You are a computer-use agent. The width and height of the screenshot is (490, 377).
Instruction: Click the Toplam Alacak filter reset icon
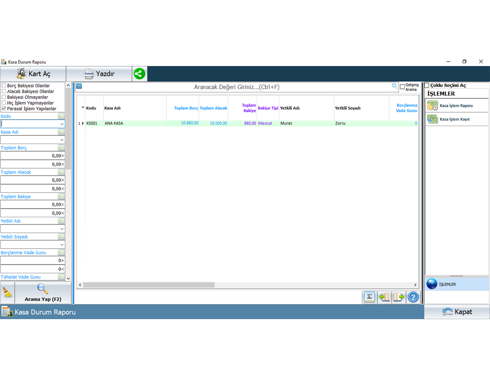(x=61, y=172)
